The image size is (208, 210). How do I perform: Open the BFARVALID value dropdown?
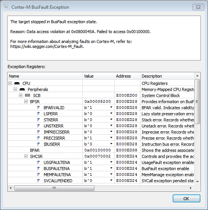111,107
